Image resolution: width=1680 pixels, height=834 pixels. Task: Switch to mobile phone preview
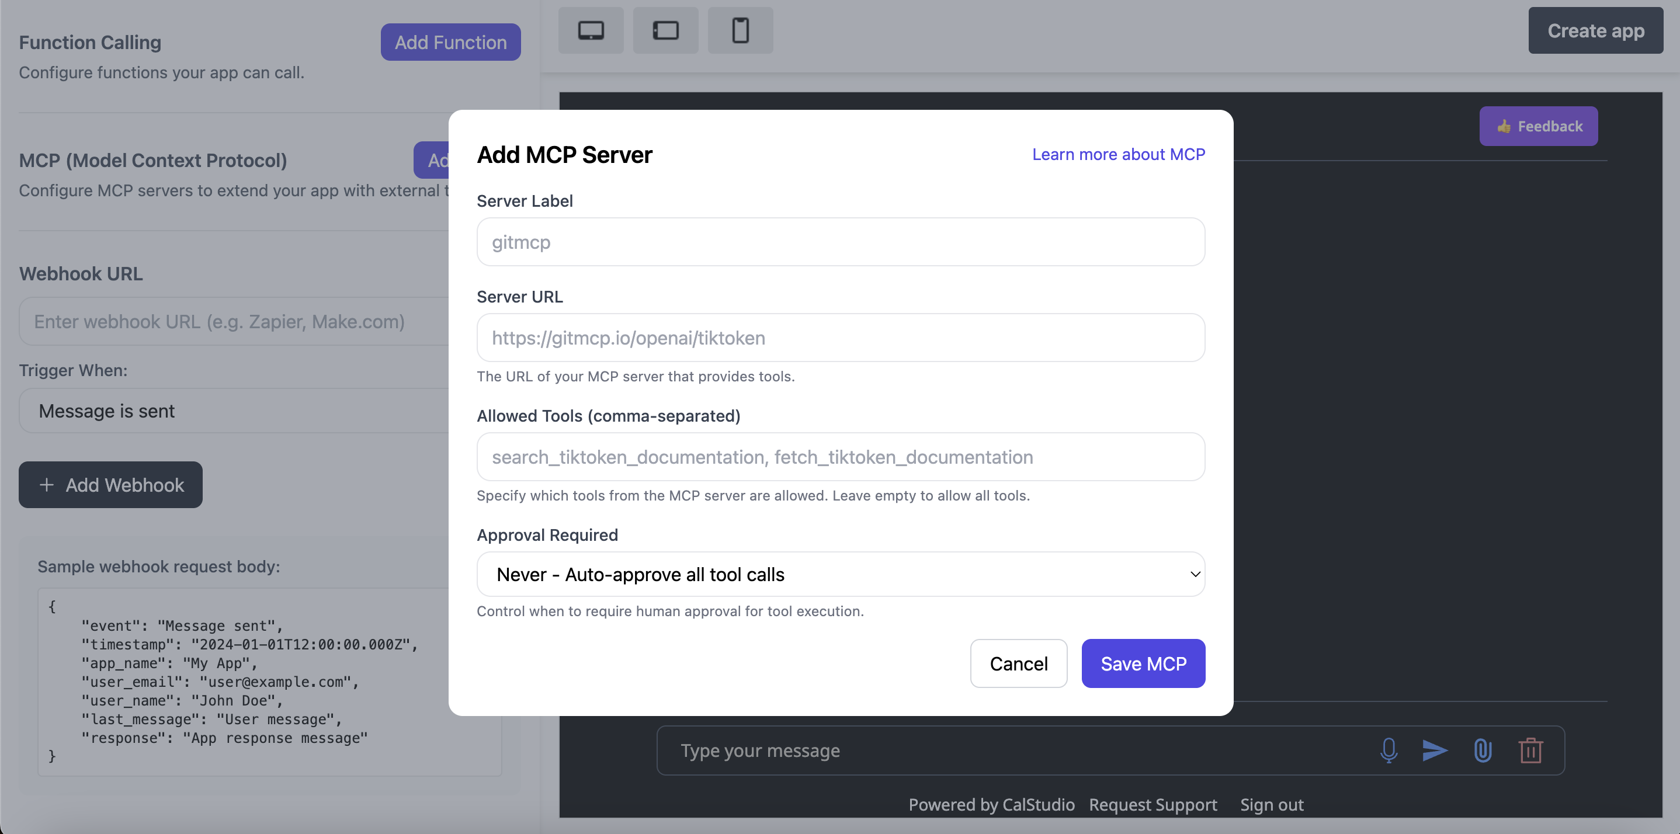pos(740,30)
